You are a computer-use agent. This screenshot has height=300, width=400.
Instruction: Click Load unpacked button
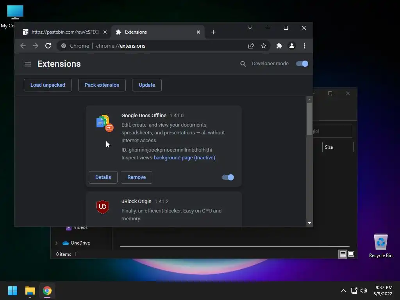point(48,85)
